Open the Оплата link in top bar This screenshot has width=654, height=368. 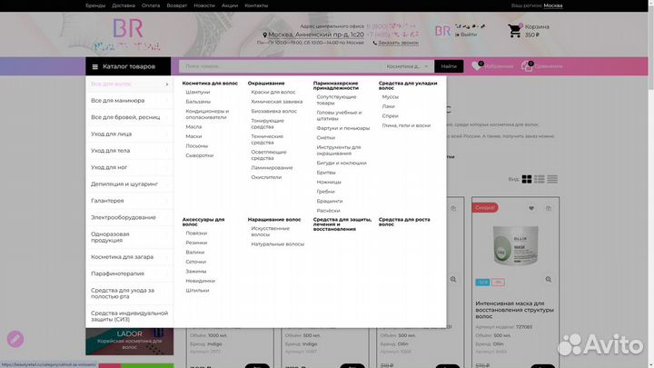click(x=151, y=5)
